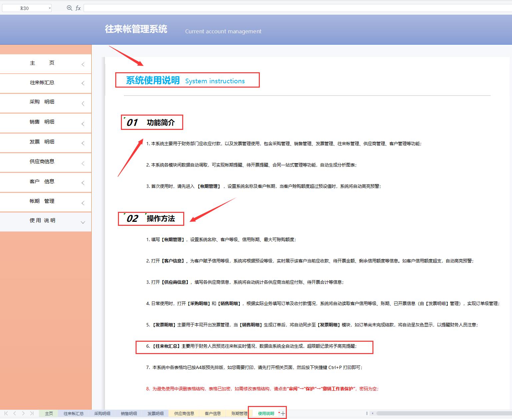Click the previous sheet navigation arrow
The height and width of the screenshot is (419, 512).
point(14,413)
